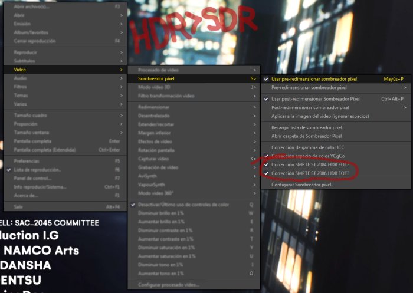Open the Audio menu entry
Image resolution: width=413 pixels, height=293 pixels.
pyautogui.click(x=65, y=78)
